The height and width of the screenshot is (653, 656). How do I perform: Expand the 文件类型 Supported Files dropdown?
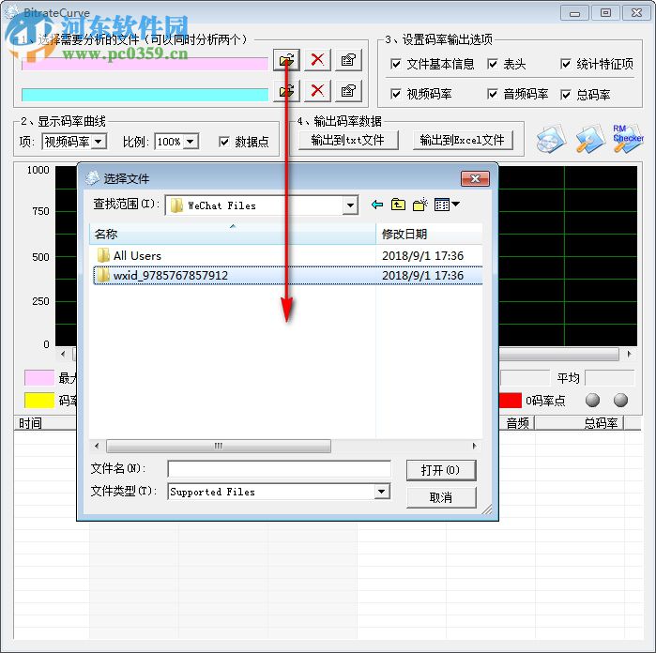381,492
